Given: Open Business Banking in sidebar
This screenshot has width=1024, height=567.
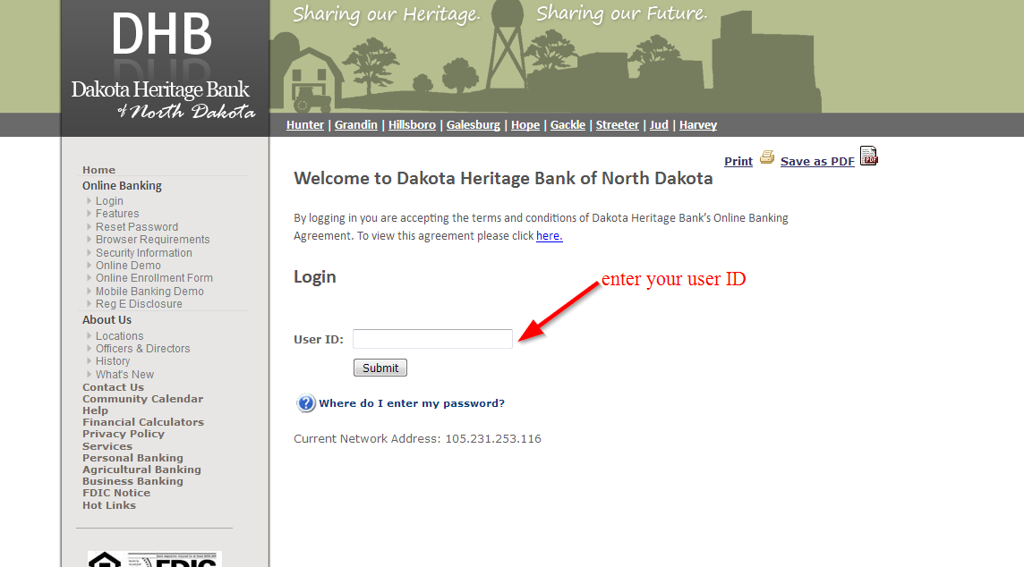Looking at the screenshot, I should pos(132,481).
